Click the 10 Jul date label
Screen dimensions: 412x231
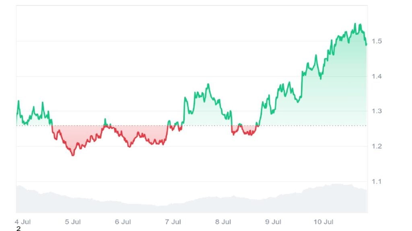point(323,222)
